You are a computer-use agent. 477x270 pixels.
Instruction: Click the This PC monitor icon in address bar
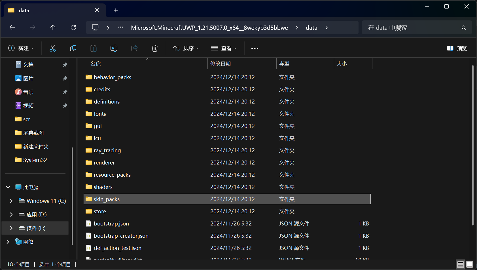point(95,27)
